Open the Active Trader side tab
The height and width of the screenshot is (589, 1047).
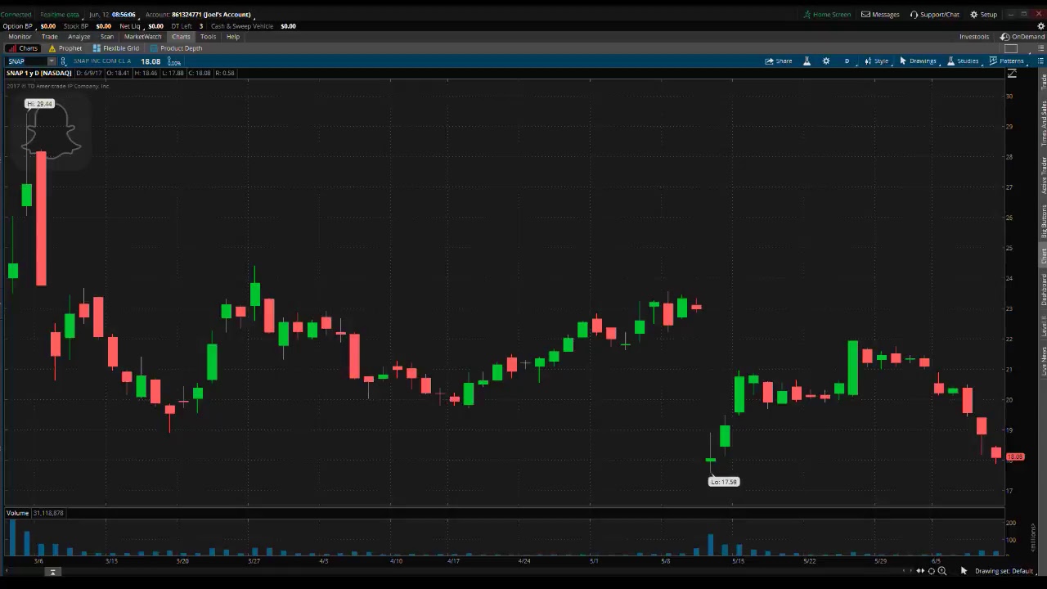pos(1043,174)
